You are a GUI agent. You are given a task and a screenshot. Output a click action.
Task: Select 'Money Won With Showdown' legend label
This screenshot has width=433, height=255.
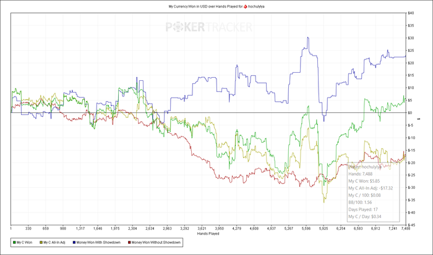98,243
